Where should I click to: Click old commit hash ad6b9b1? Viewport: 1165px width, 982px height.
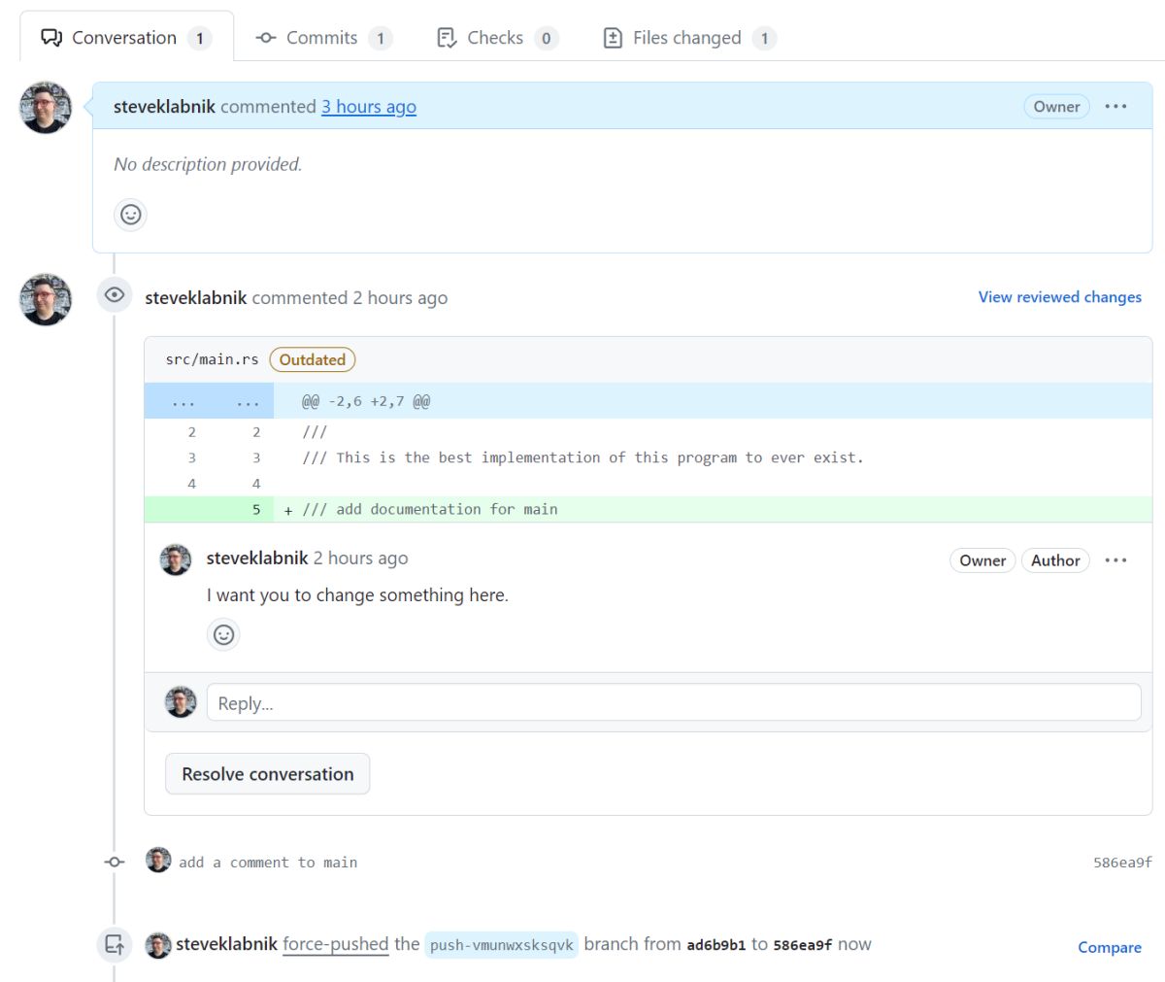point(716,945)
